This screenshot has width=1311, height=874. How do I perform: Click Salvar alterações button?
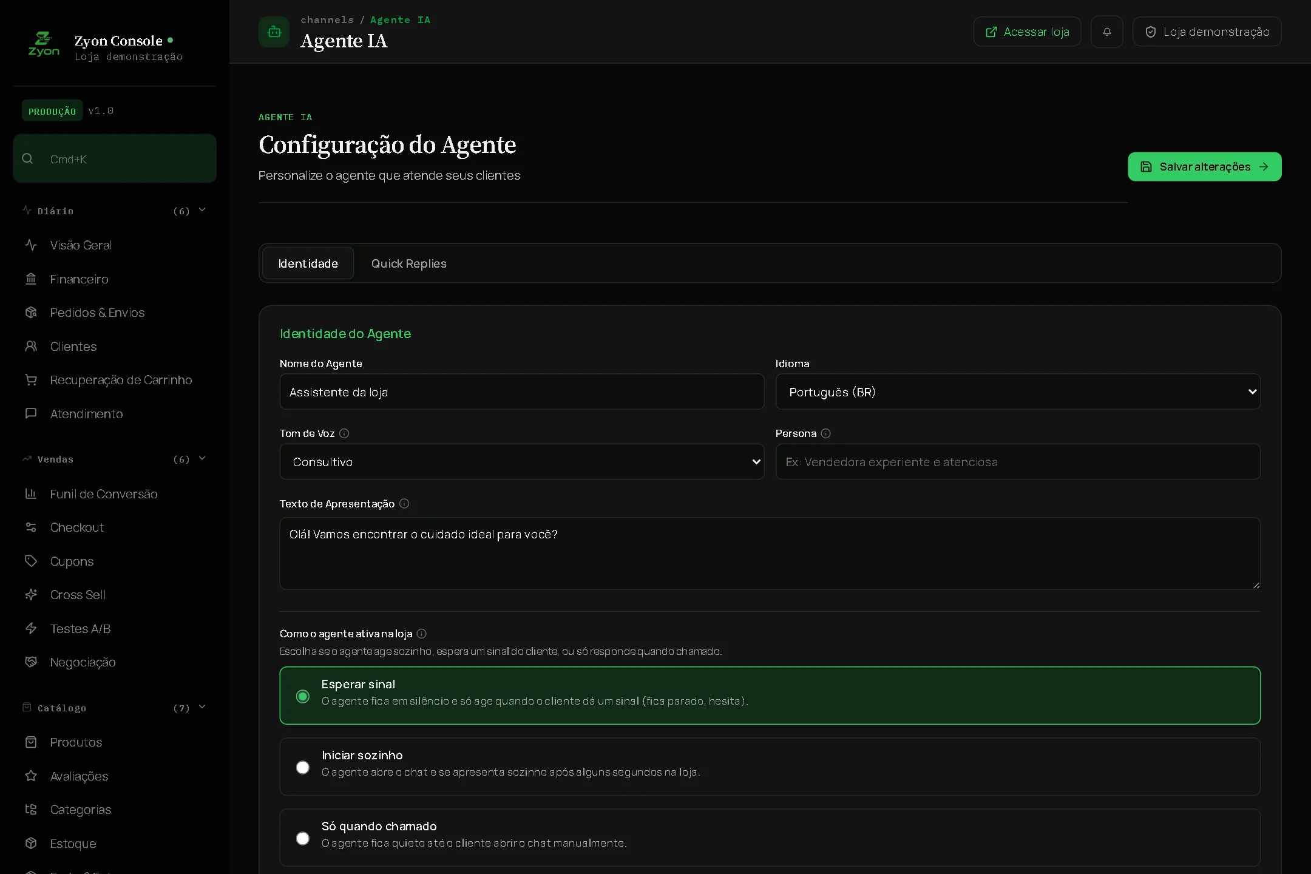[1205, 166]
